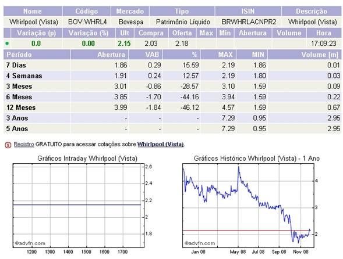Click the -28.57 percent value
Image resolution: width=343 pixels, height=259 pixels.
pos(189,86)
